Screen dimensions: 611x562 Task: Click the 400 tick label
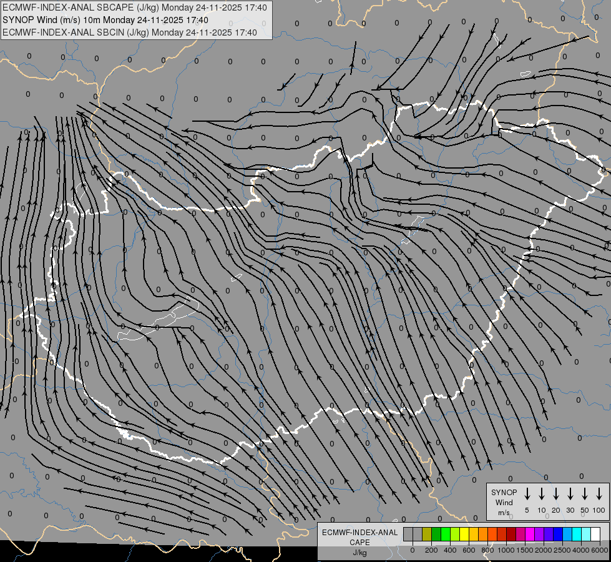coord(450,550)
